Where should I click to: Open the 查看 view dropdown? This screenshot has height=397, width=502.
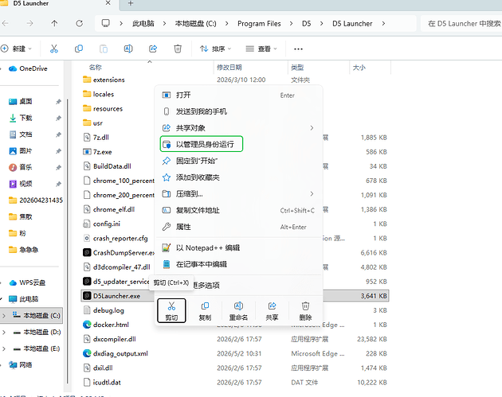(x=261, y=49)
